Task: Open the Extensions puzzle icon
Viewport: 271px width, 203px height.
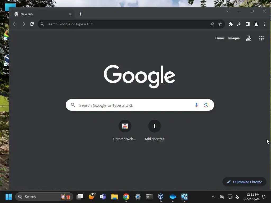Action: click(231, 24)
